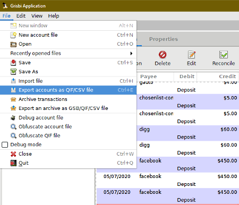Image resolution: width=239 pixels, height=205 pixels.
Task: Choose New account file menu entry
Action: click(x=68, y=35)
